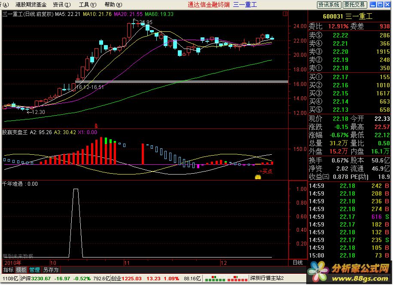Click the 21.95 high price label
The width and height of the screenshot is (393, 285).
(x=146, y=22)
